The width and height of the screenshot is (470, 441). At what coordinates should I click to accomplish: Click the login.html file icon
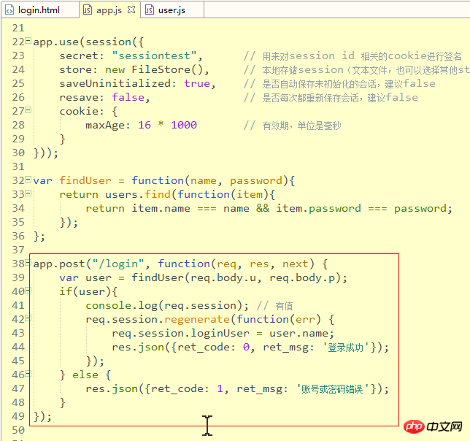click(9, 10)
